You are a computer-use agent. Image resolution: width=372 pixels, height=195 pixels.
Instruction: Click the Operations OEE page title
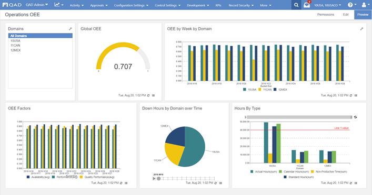(22, 15)
